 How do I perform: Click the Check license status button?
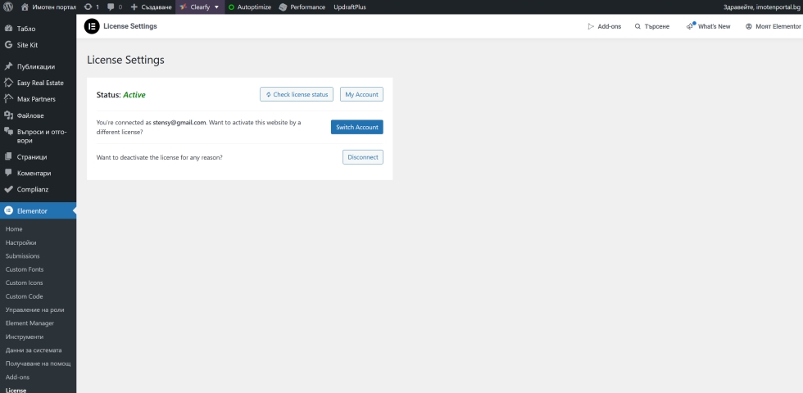click(x=297, y=94)
